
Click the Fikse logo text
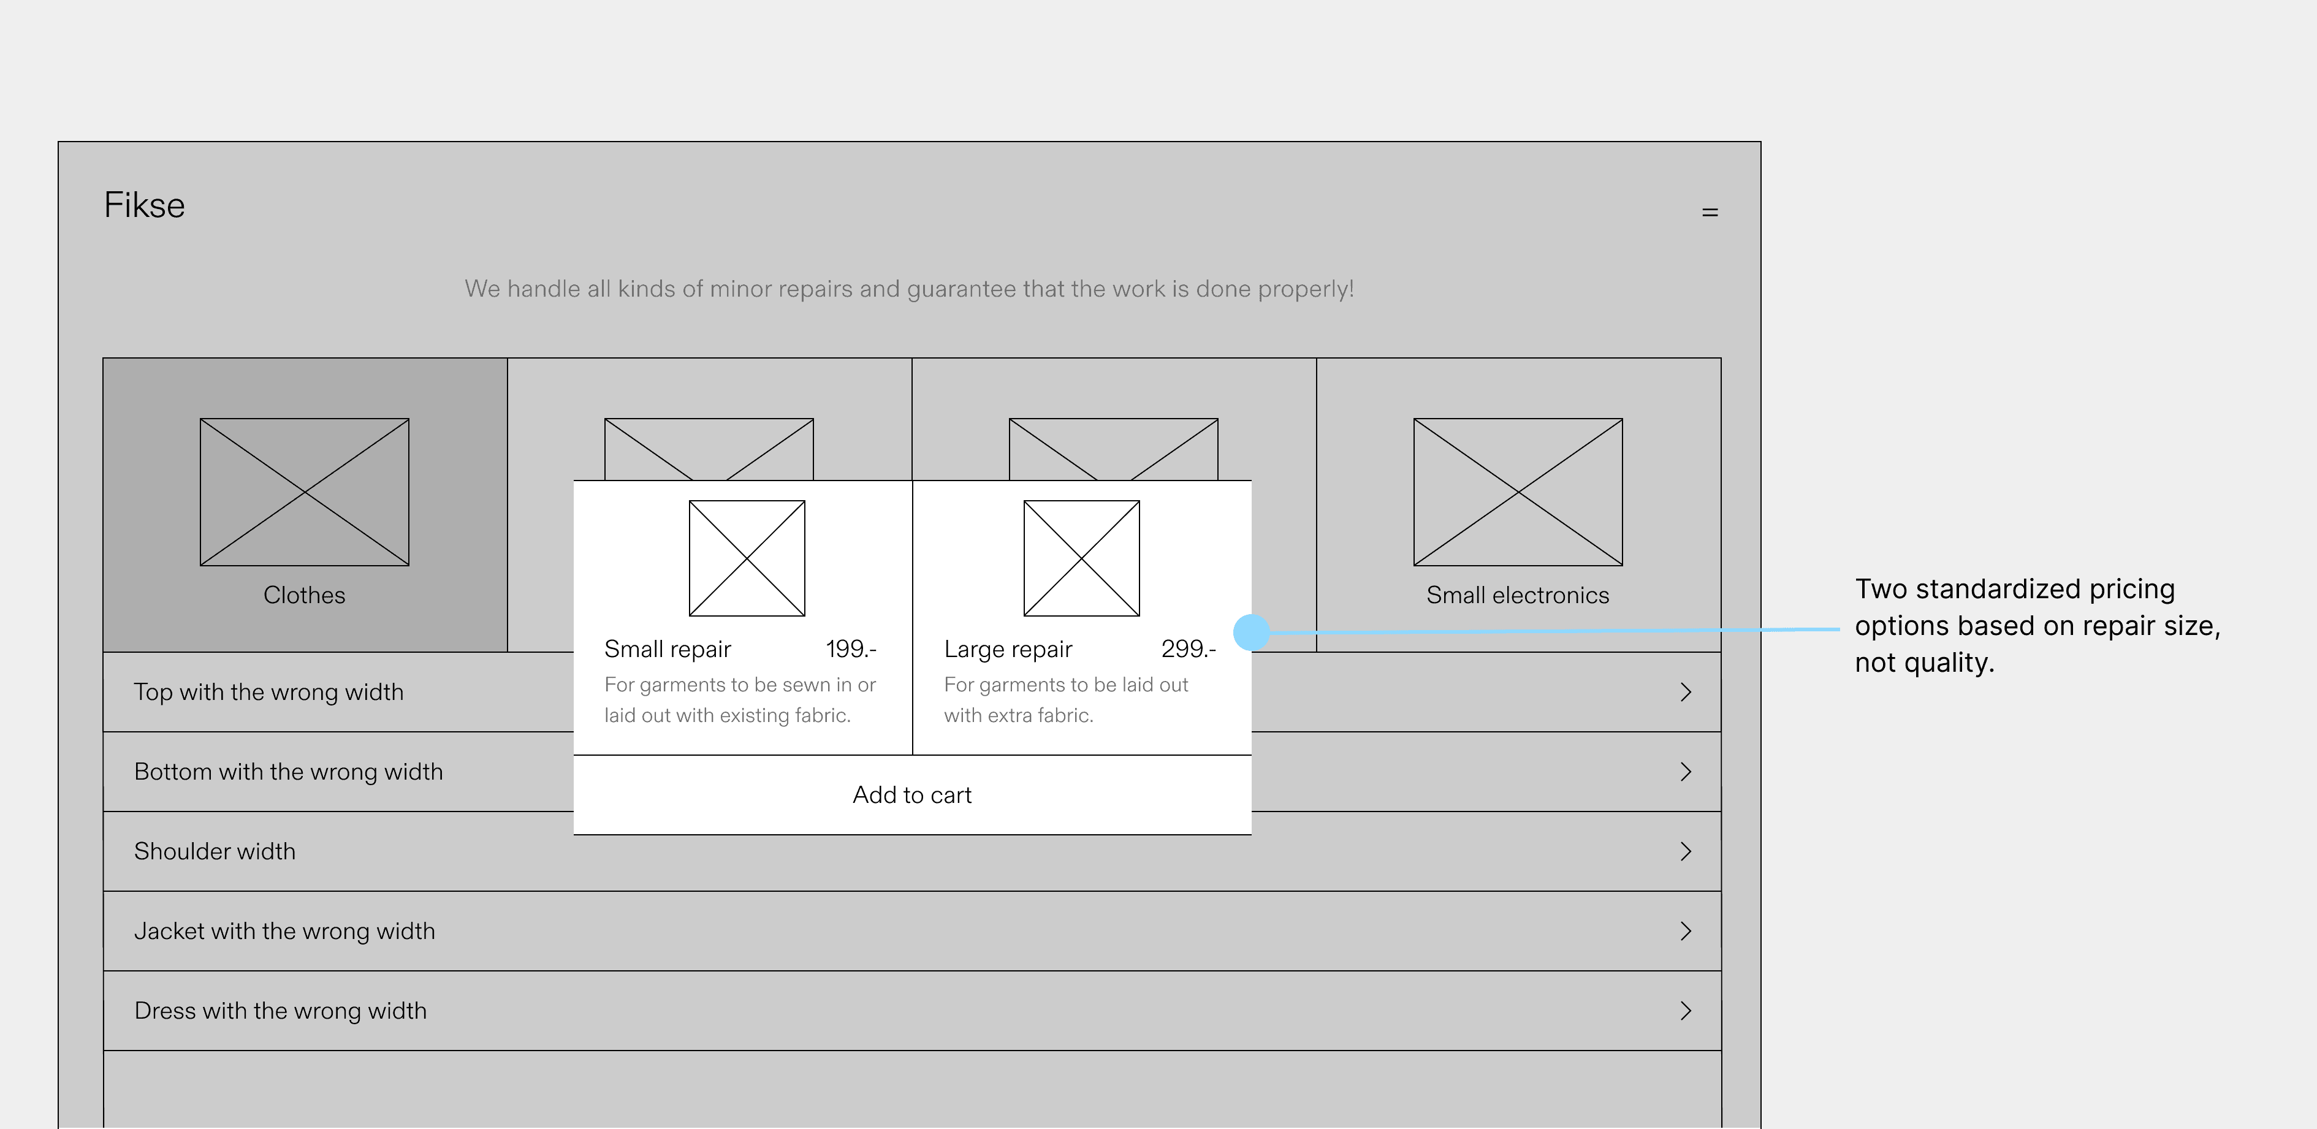[144, 205]
